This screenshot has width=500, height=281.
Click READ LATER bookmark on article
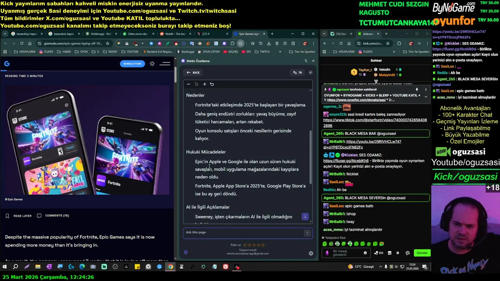tap(18, 216)
